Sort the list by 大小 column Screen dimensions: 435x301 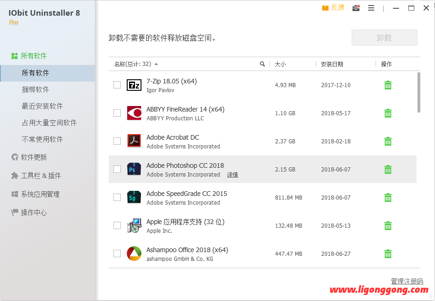point(280,65)
